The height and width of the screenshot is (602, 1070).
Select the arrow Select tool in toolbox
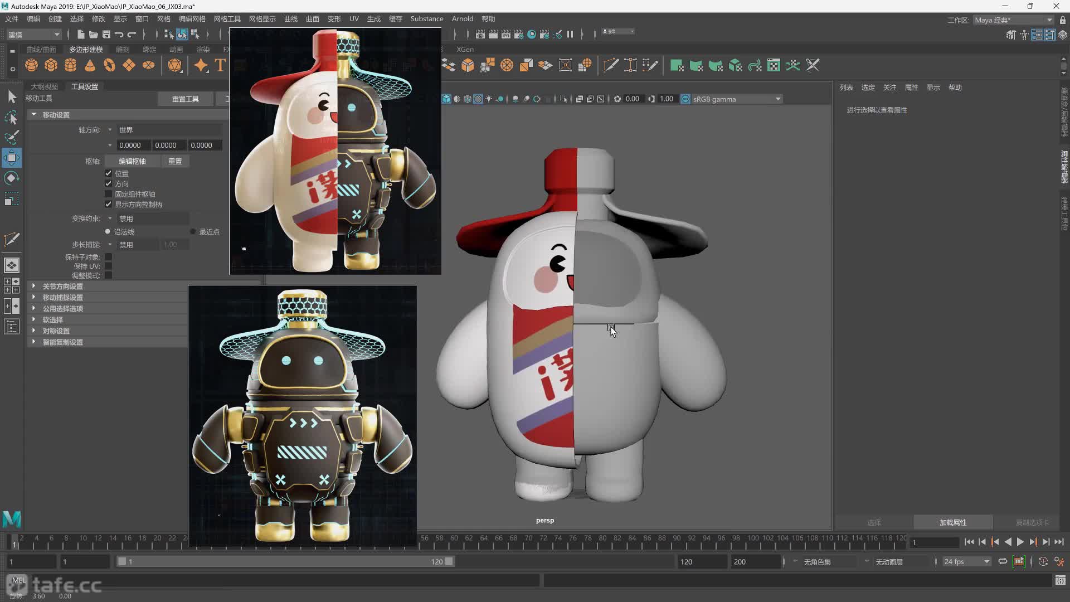(12, 97)
